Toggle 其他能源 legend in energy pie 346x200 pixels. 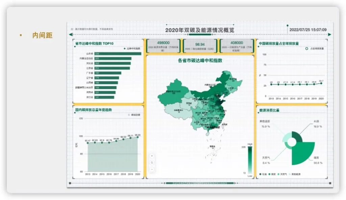pos(295,174)
